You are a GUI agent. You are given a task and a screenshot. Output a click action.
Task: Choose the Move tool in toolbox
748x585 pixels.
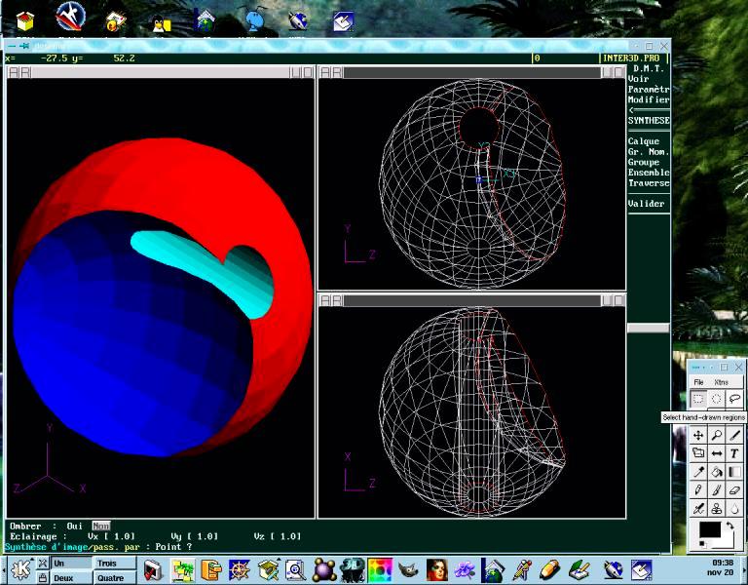point(698,435)
